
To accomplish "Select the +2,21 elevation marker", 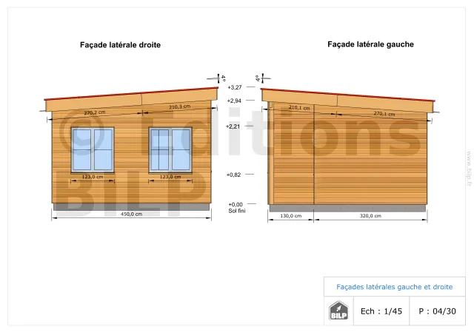I will [234, 126].
